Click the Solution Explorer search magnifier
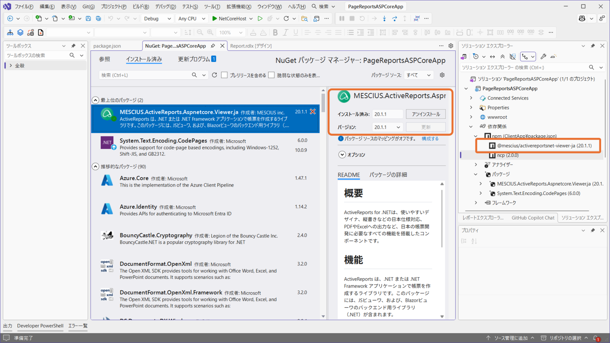 [592, 67]
